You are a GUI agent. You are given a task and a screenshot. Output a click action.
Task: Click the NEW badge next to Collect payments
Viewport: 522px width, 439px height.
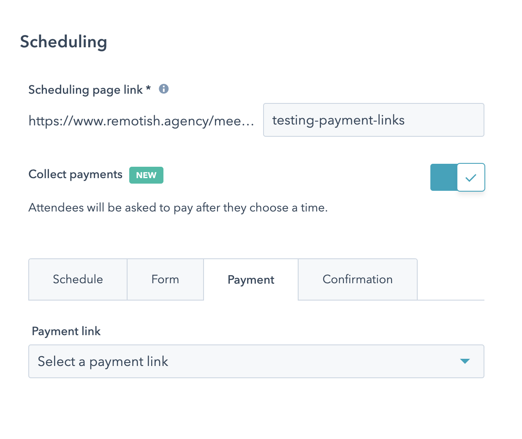146,175
